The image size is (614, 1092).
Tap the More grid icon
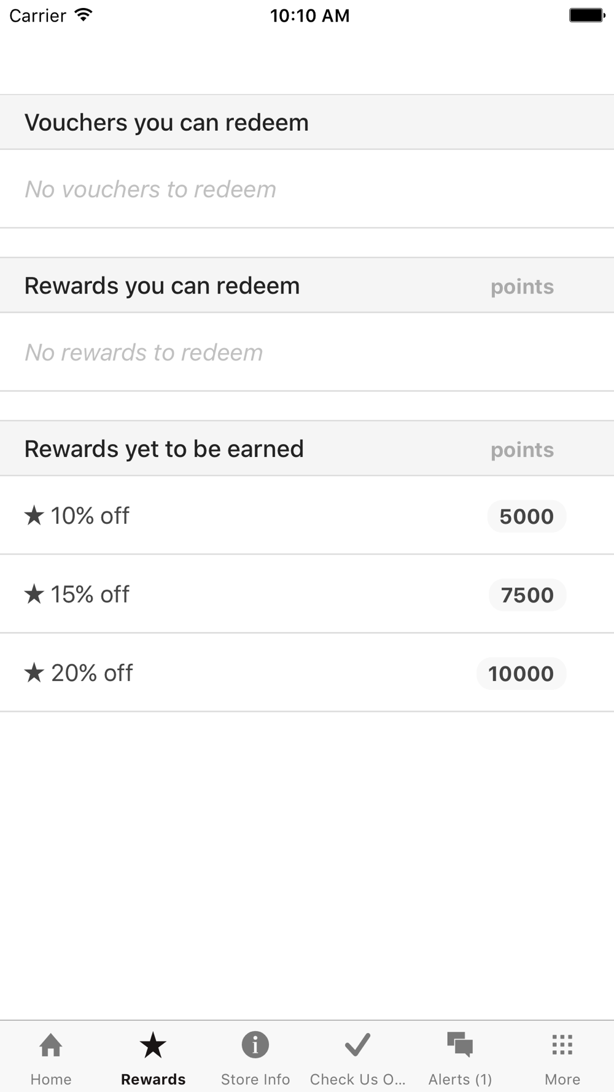pos(562,1045)
